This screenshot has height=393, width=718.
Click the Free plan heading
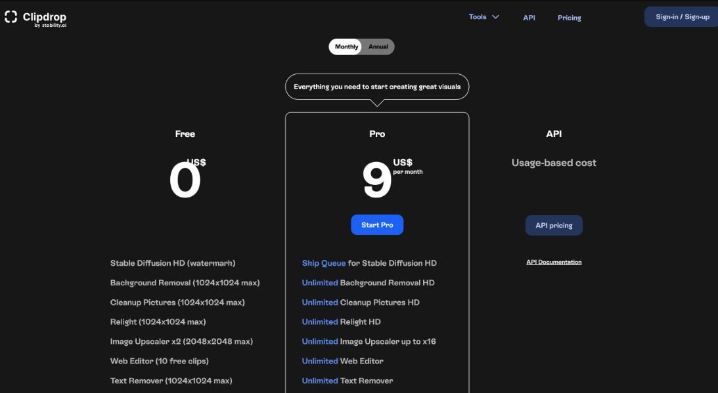pyautogui.click(x=185, y=134)
